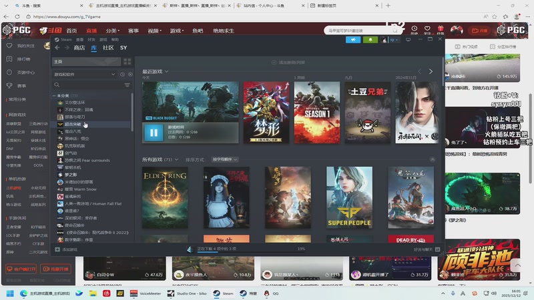Open File Explorer from the taskbar
Screen dimensions: 534x300
pos(93,293)
